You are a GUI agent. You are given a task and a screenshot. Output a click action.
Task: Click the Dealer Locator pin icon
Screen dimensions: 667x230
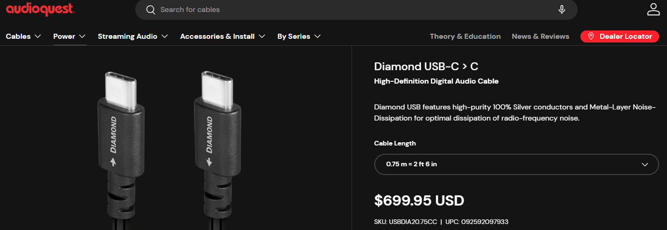[x=591, y=36]
